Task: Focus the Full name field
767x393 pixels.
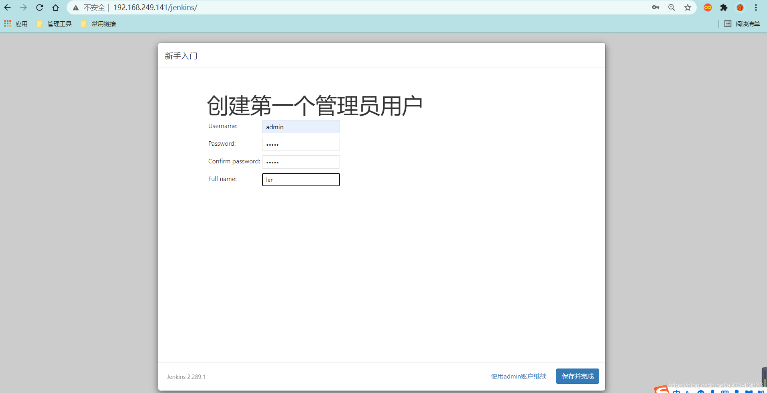Action: point(301,180)
